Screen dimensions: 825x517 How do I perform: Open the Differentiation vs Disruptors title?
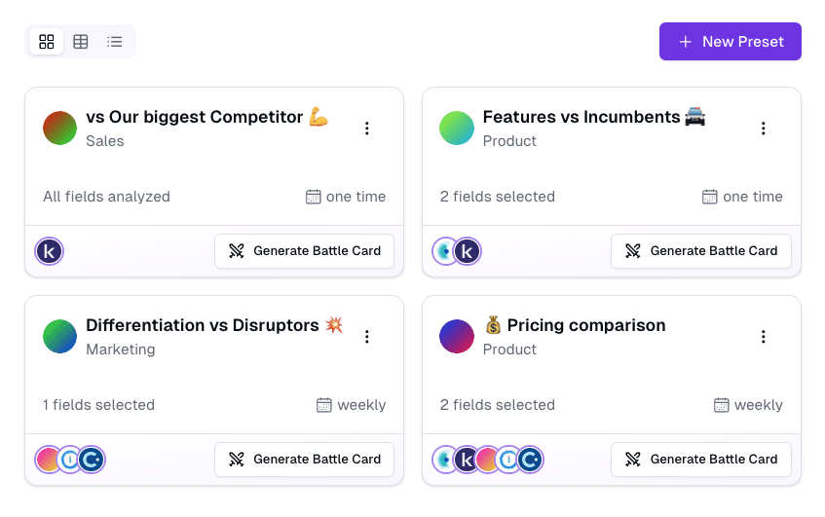click(202, 325)
